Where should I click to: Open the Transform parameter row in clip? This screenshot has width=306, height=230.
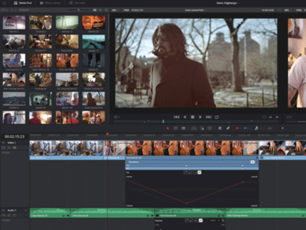192,162
